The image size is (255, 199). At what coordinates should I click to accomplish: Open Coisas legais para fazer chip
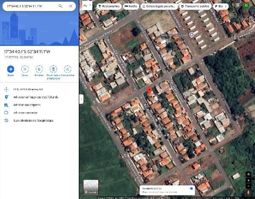[159, 6]
